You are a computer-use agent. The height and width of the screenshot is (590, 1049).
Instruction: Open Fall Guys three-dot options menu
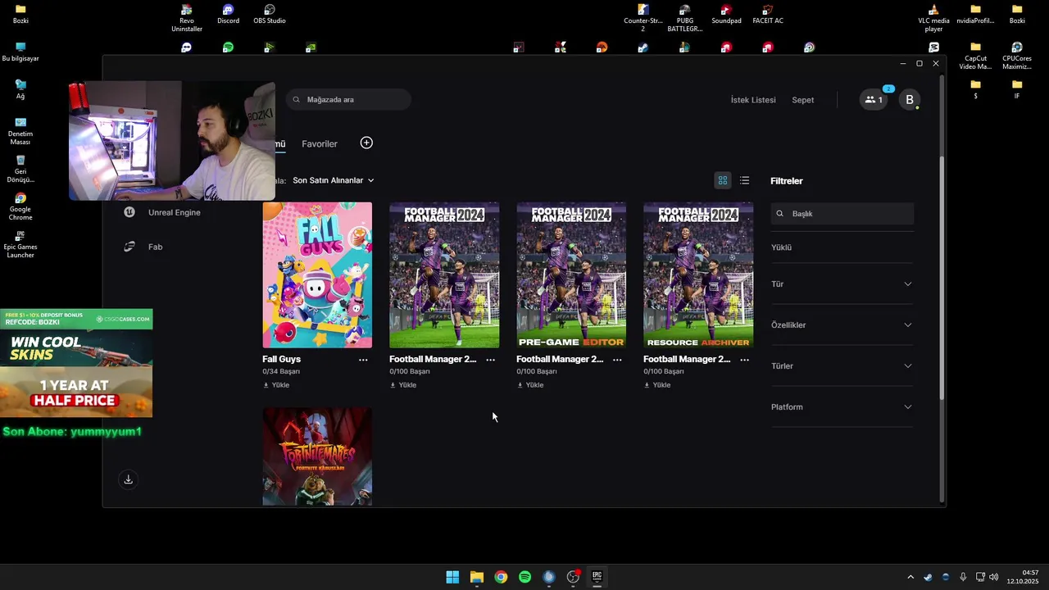(x=363, y=360)
